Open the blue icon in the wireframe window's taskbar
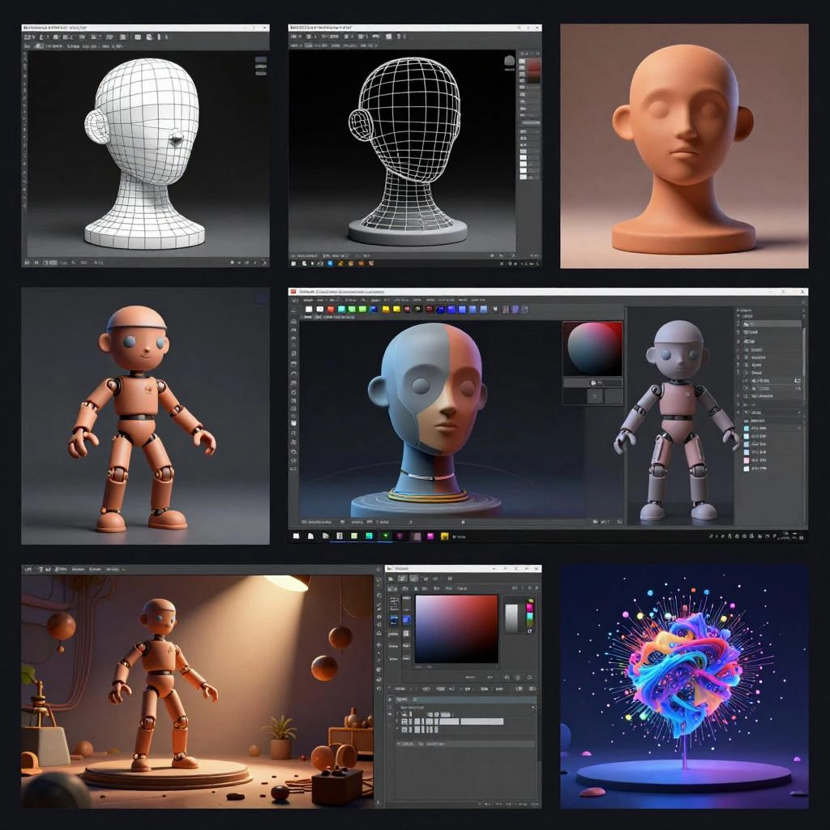Screen dimensions: 830x830 [x=330, y=263]
